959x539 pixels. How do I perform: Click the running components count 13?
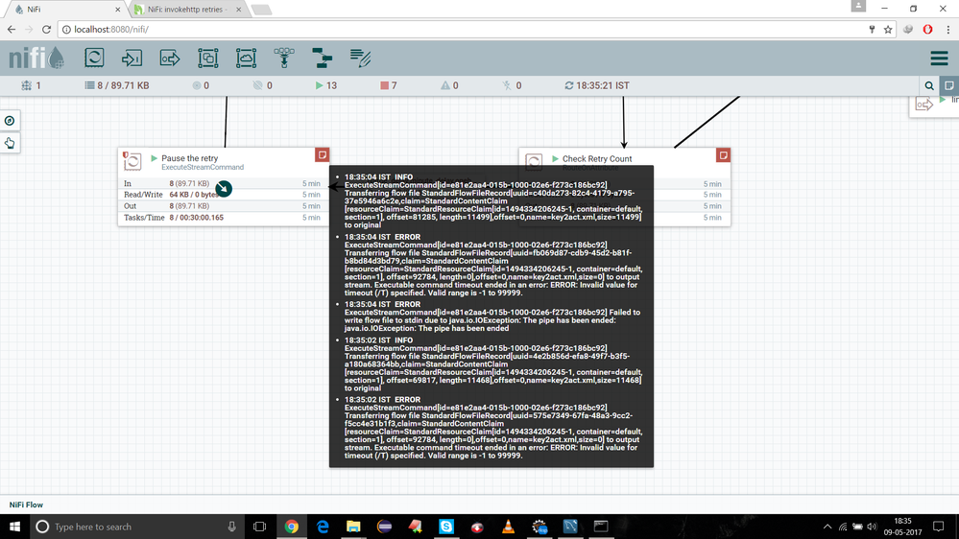coord(326,85)
